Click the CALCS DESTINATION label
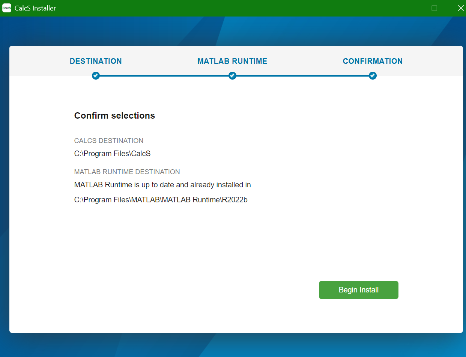This screenshot has width=466, height=357. [109, 141]
